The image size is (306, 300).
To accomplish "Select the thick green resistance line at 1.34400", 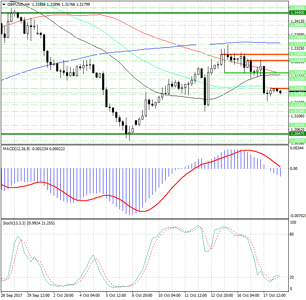I will click(x=145, y=13).
